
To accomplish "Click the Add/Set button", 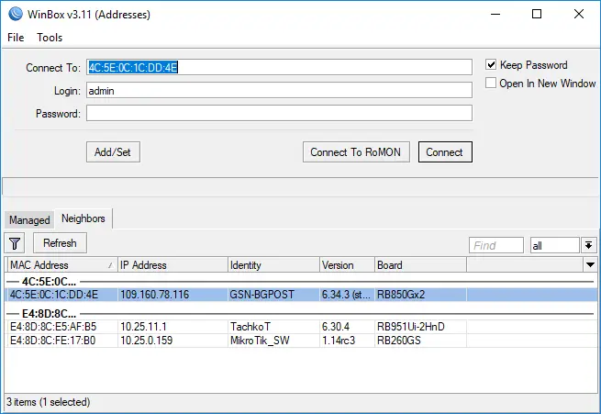I will (x=113, y=152).
